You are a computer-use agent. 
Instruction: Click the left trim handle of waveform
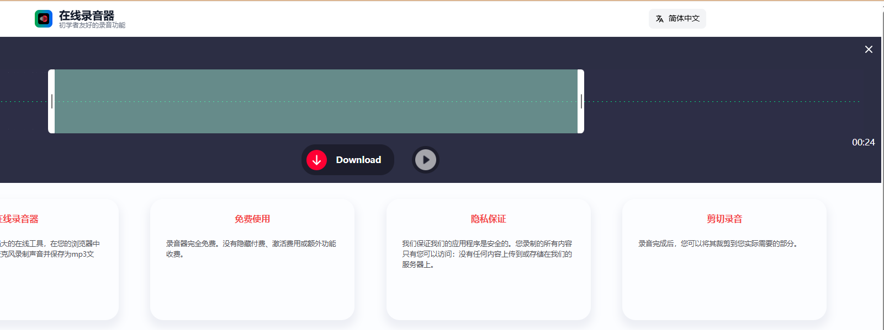51,101
